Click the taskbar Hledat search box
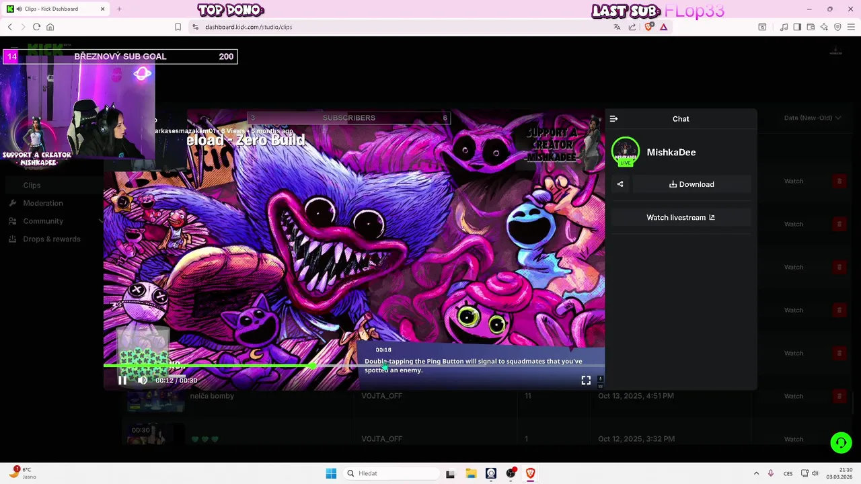This screenshot has width=861, height=484. tap(392, 473)
